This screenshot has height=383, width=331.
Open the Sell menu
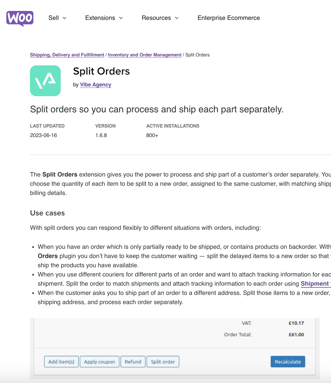53,18
